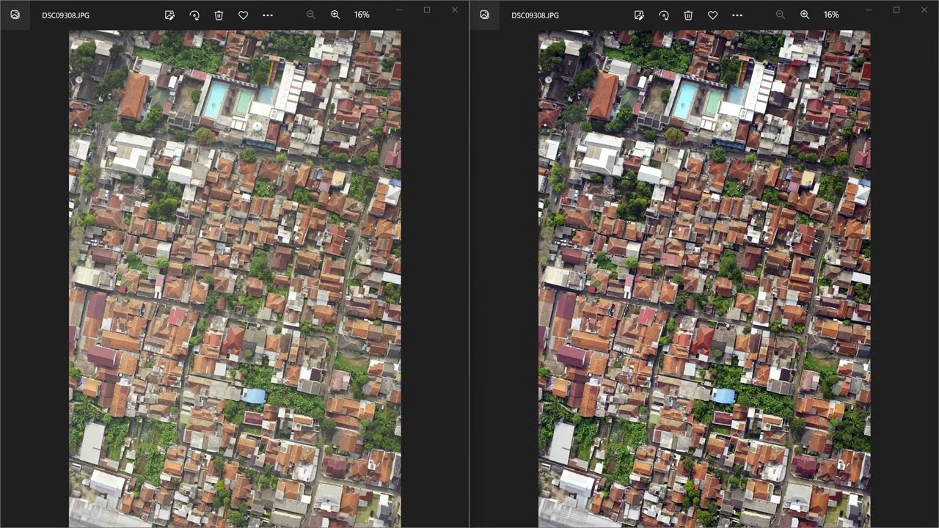Rotate the image in right window

(664, 15)
